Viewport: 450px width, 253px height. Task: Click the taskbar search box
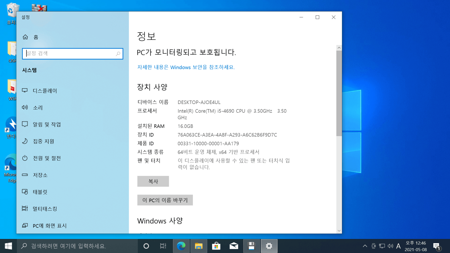click(x=77, y=246)
